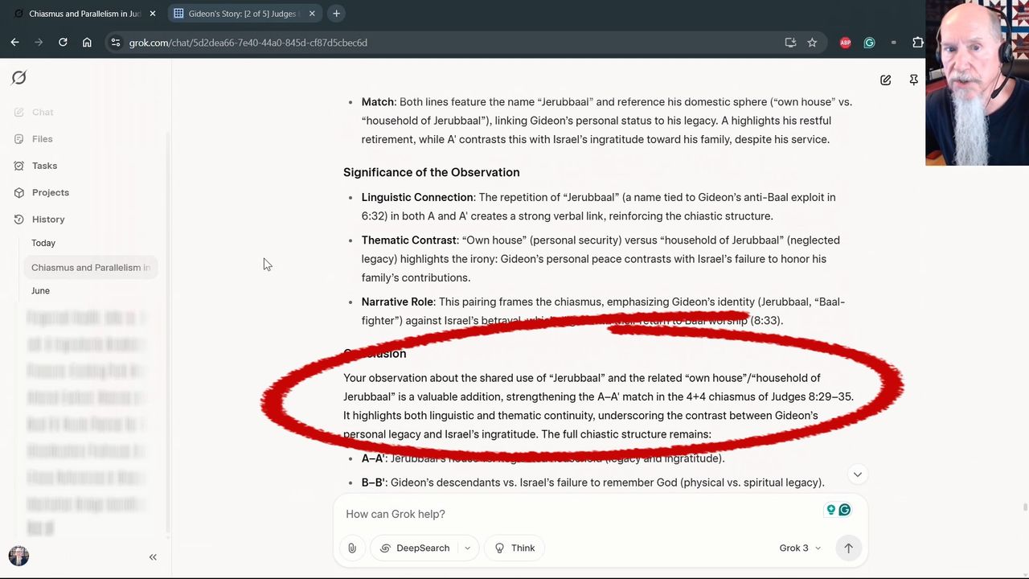Expand the DeepSearch options arrow
Image resolution: width=1029 pixels, height=579 pixels.
pyautogui.click(x=467, y=548)
